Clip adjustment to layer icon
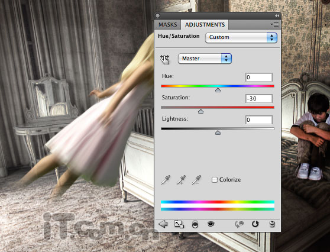This screenshot has width=330, height=252. pos(195,224)
